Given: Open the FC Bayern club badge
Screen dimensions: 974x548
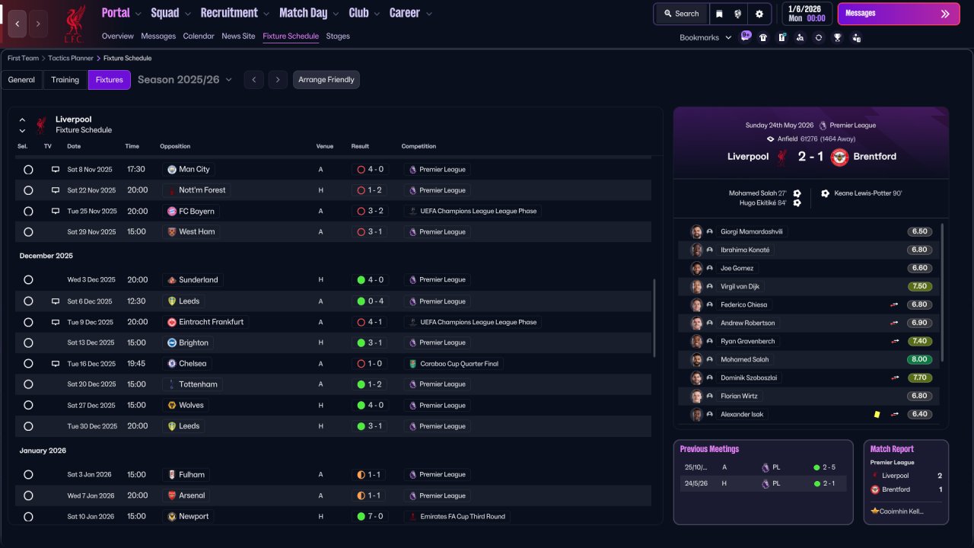Looking at the screenshot, I should (172, 212).
